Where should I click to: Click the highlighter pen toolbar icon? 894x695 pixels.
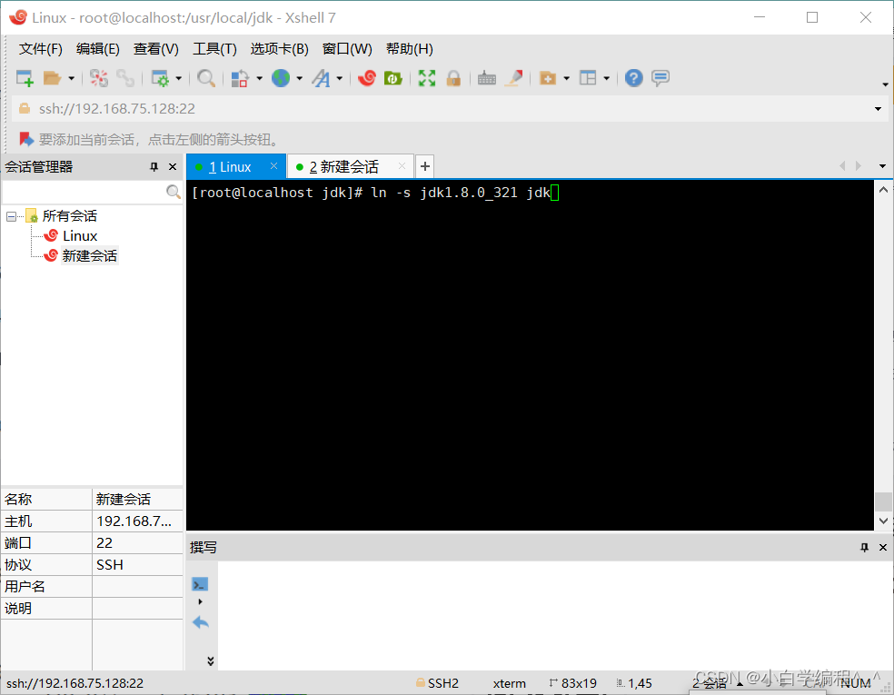point(513,78)
